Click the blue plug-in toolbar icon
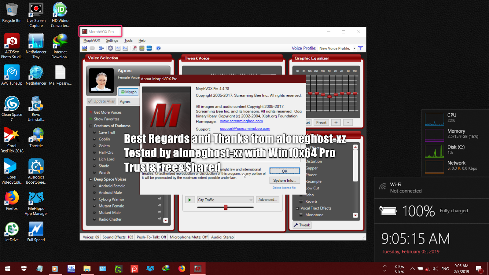The height and width of the screenshot is (275, 489). click(101, 48)
